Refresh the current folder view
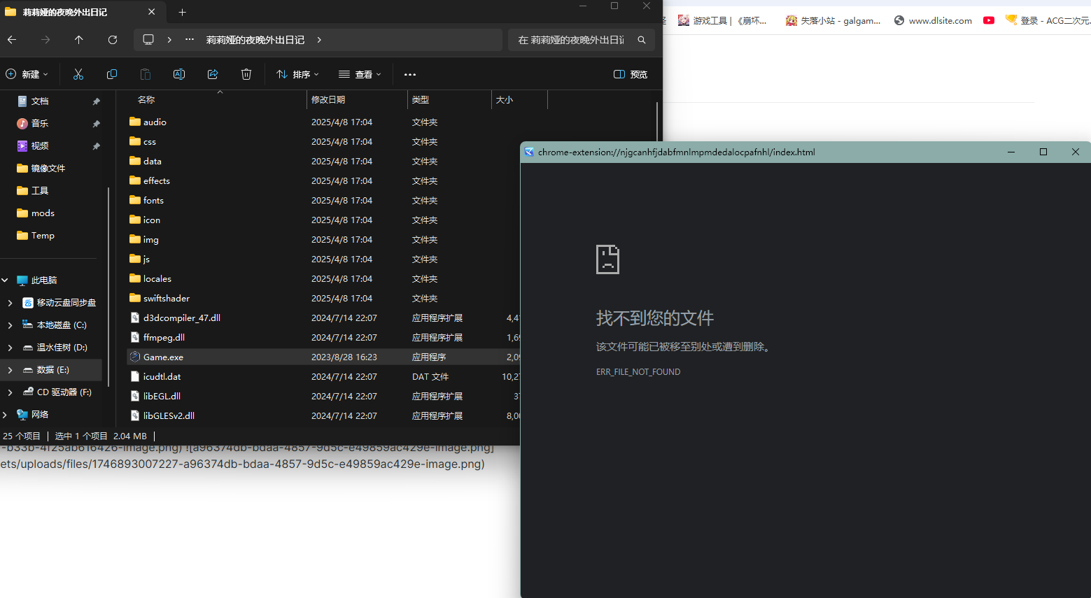 coord(113,40)
